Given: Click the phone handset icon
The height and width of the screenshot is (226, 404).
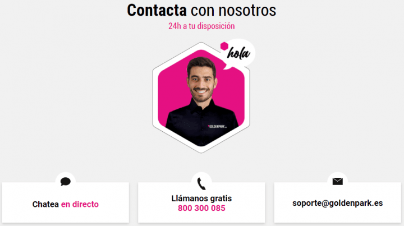Looking at the screenshot, I should [201, 183].
